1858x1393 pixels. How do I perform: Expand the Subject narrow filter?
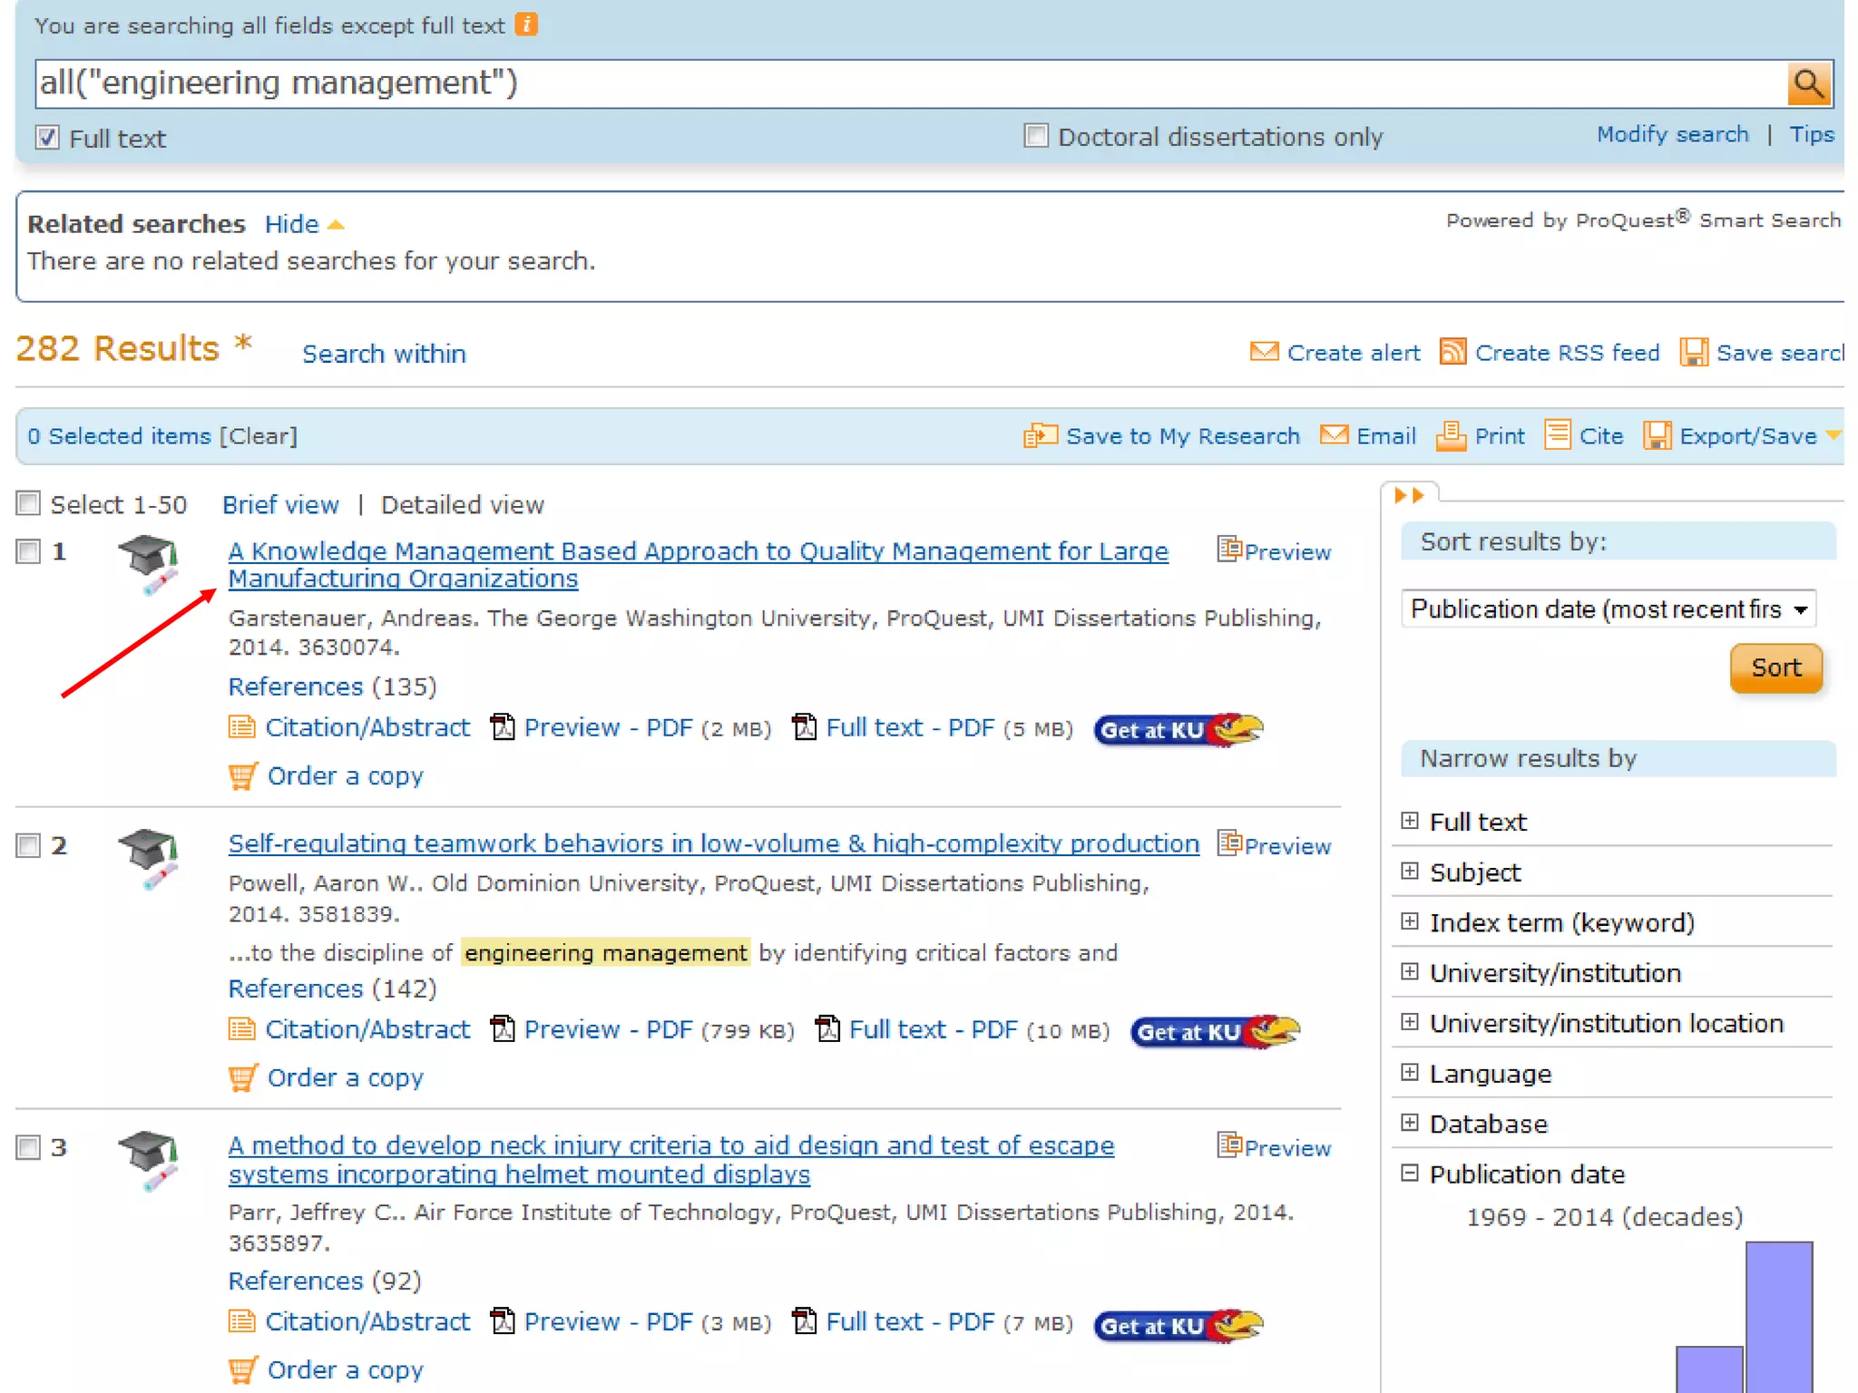[1409, 872]
